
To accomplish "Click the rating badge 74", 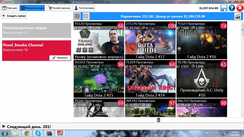I will [224, 26].
